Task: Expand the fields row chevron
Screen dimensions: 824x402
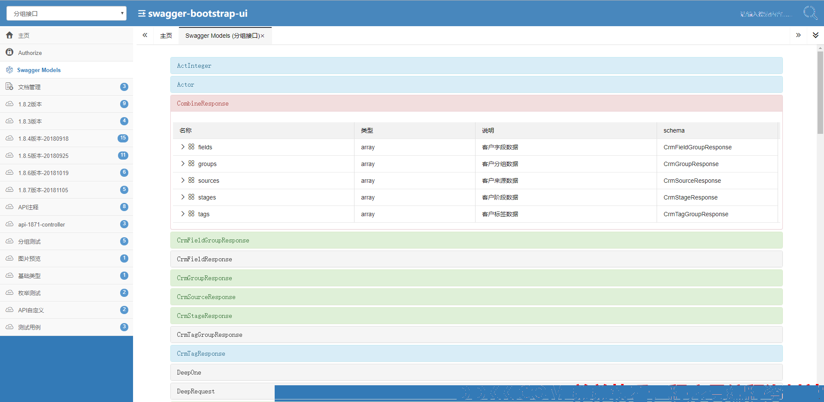Action: (183, 147)
